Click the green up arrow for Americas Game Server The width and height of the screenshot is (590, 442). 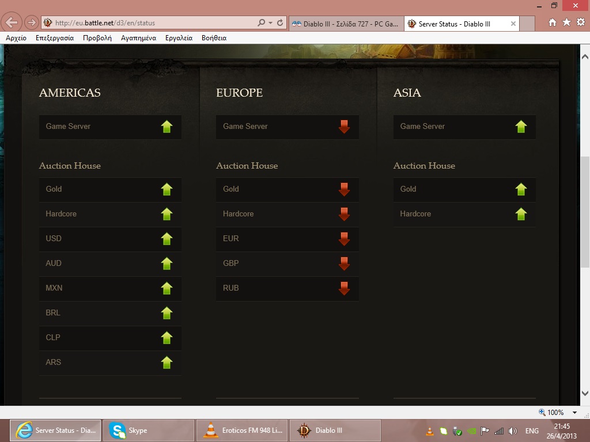point(167,127)
